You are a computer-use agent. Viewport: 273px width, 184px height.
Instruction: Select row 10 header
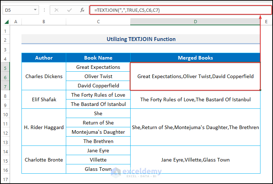[5, 113]
